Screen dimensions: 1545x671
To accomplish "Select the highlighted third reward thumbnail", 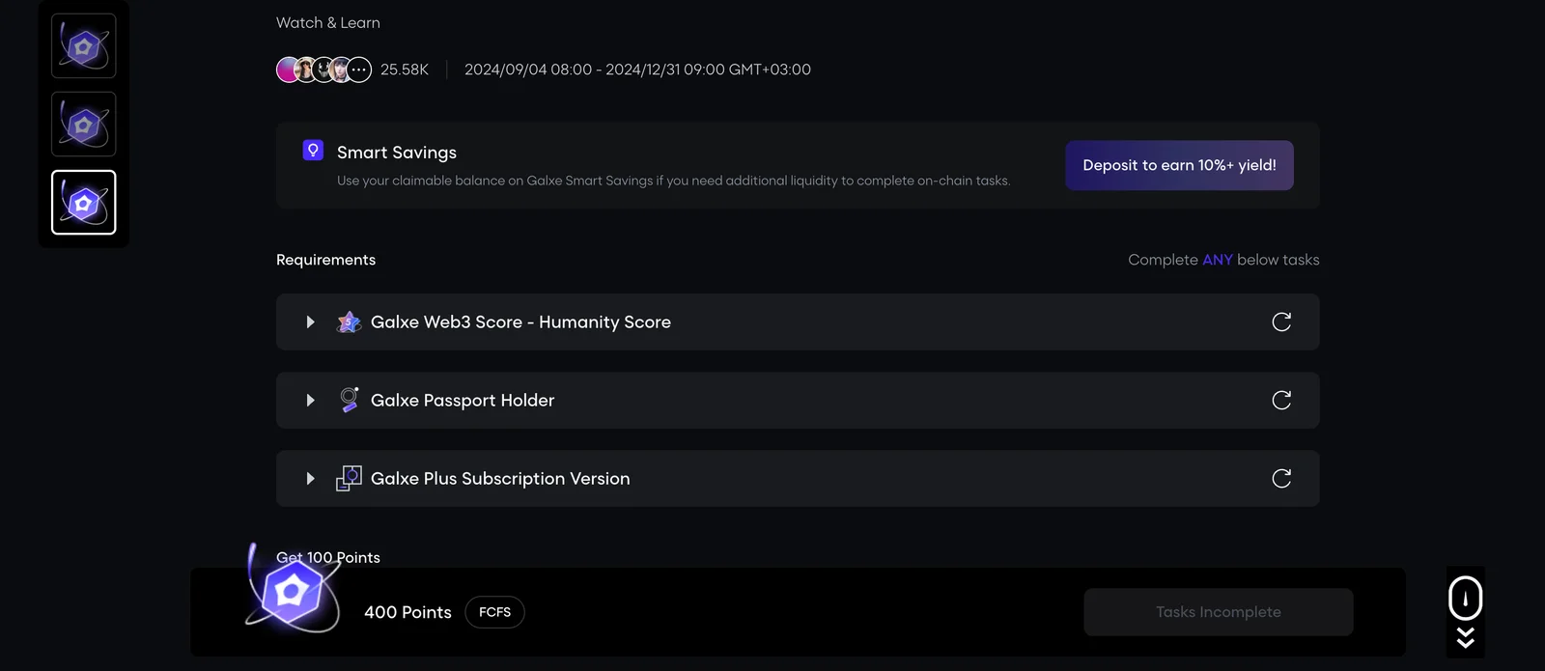I will [84, 203].
